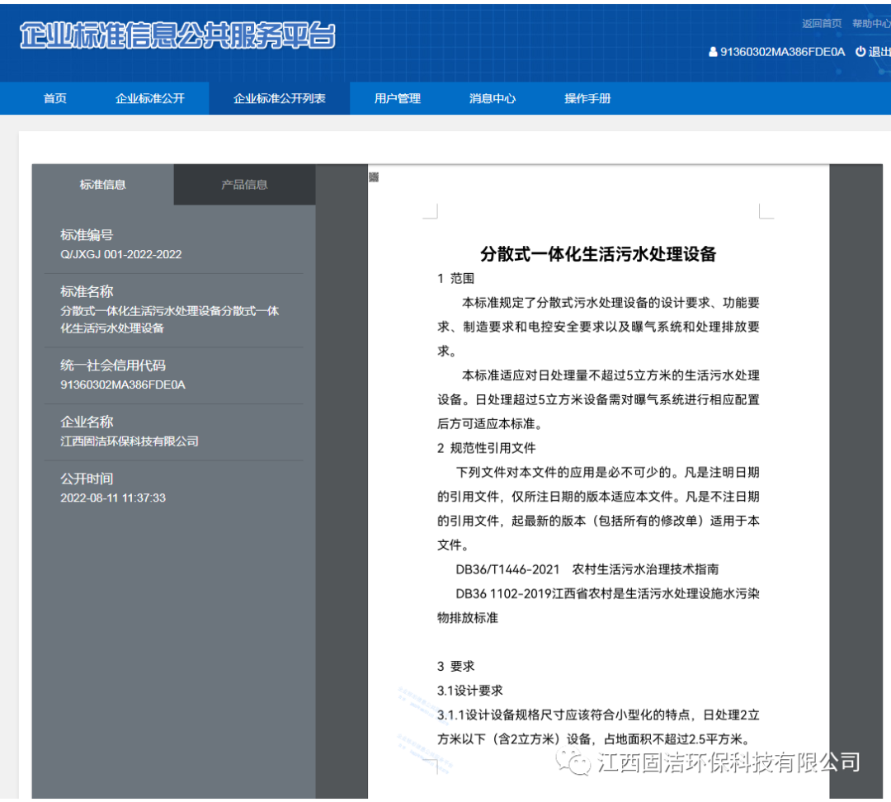The height and width of the screenshot is (802, 891).
Task: Switch to the 产品信息 tab
Action: (x=244, y=185)
